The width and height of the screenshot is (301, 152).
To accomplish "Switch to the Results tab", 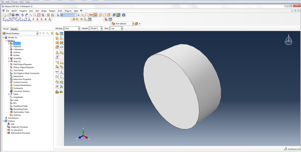I will click(14, 29).
